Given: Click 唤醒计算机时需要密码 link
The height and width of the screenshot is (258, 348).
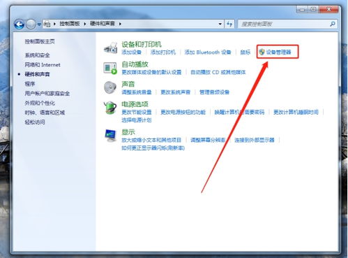Looking at the screenshot, I should 239,112.
